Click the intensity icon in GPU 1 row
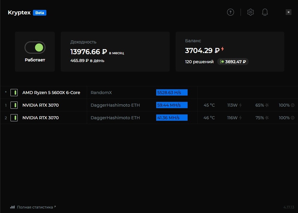Viewport: 298px width, 213px height. (x=293, y=105)
